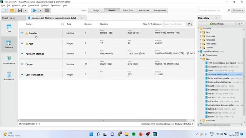Image resolution: width=246 pixels, height=138 pixels.
Task: Expand the Age attribute row
Action: click(22, 43)
